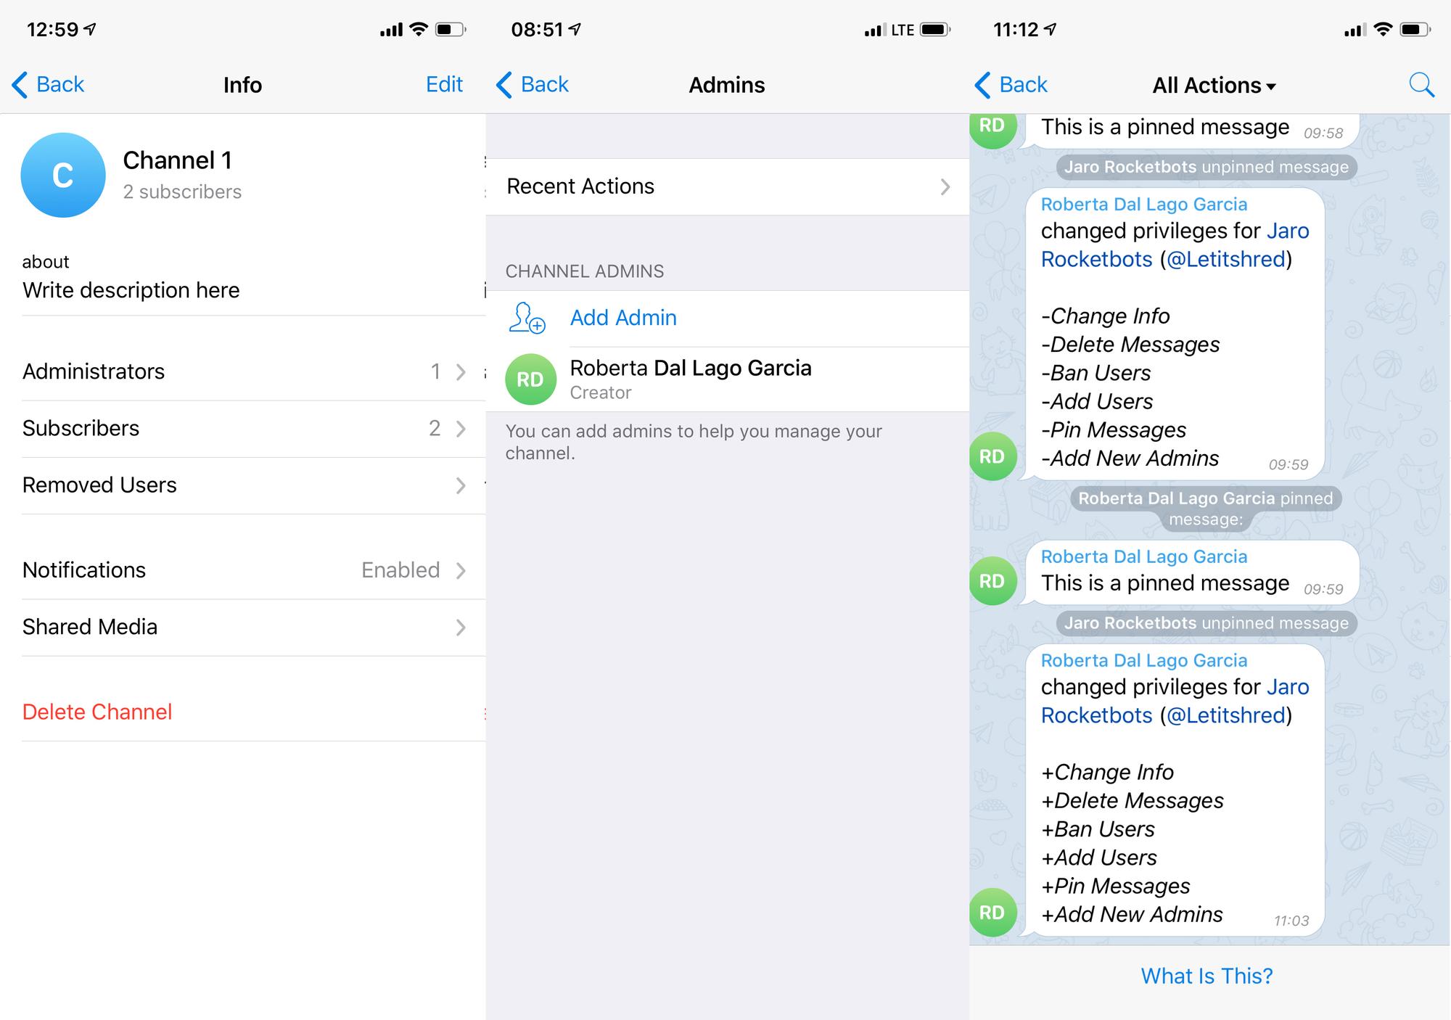Screen dimensions: 1451x1020
Task: Toggle Notifications enabled setting
Action: pos(243,571)
